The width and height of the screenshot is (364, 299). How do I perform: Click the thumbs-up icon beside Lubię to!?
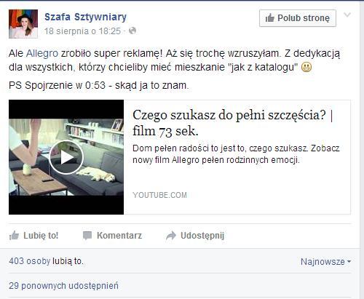(x=14, y=235)
